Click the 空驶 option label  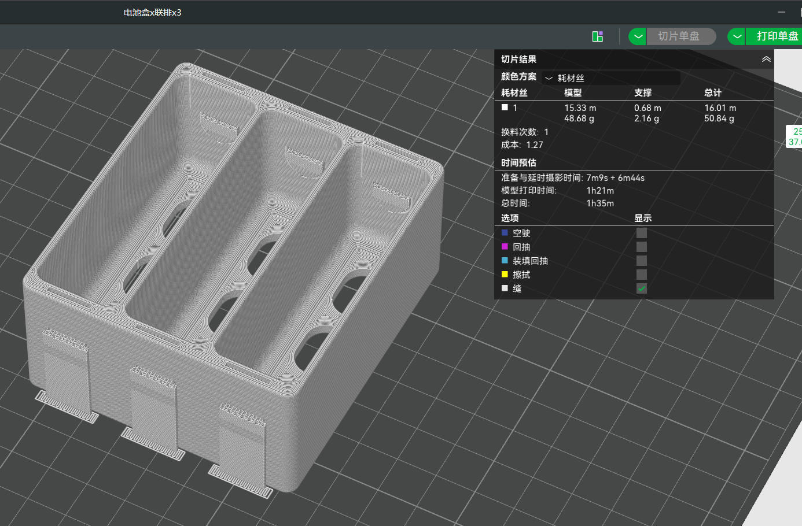point(521,233)
